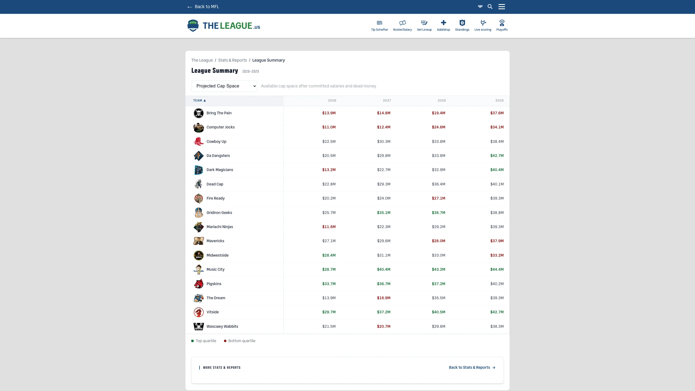
Task: Open Dark Magicians team name
Action: pos(220,170)
